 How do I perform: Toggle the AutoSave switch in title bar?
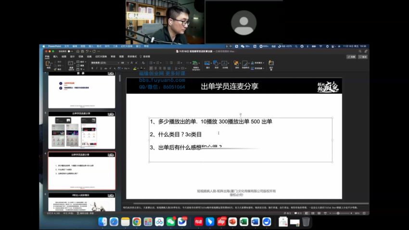coord(70,51)
